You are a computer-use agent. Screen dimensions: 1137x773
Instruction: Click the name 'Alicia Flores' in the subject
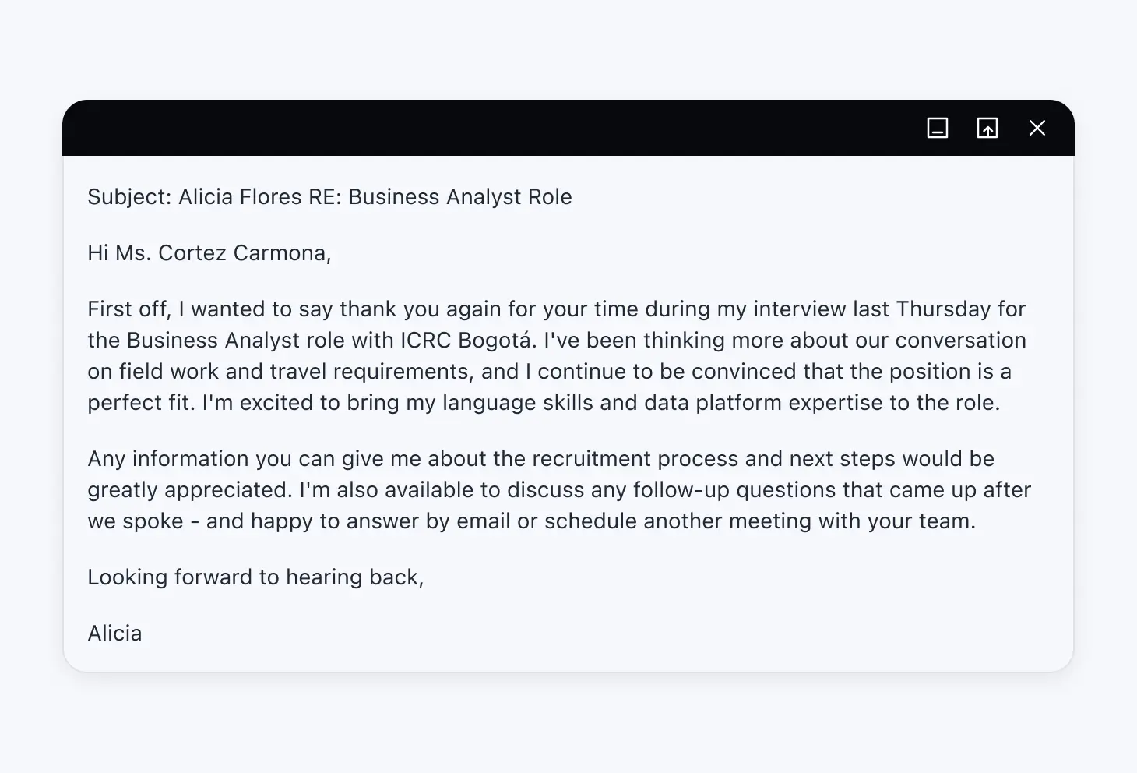[240, 197]
